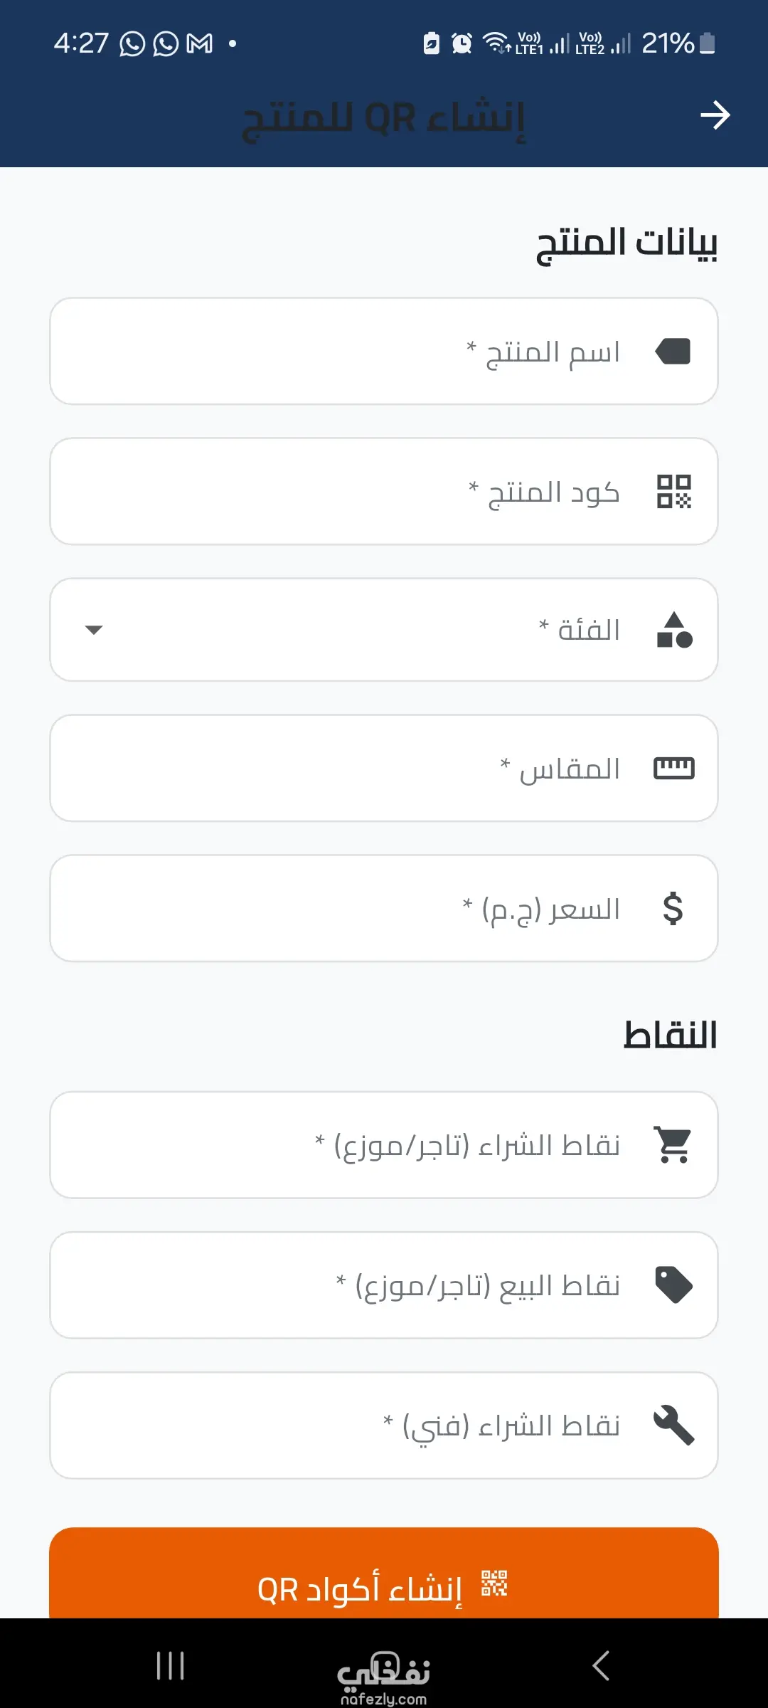Click the shapes category icon
The width and height of the screenshot is (768, 1708).
[x=674, y=630]
